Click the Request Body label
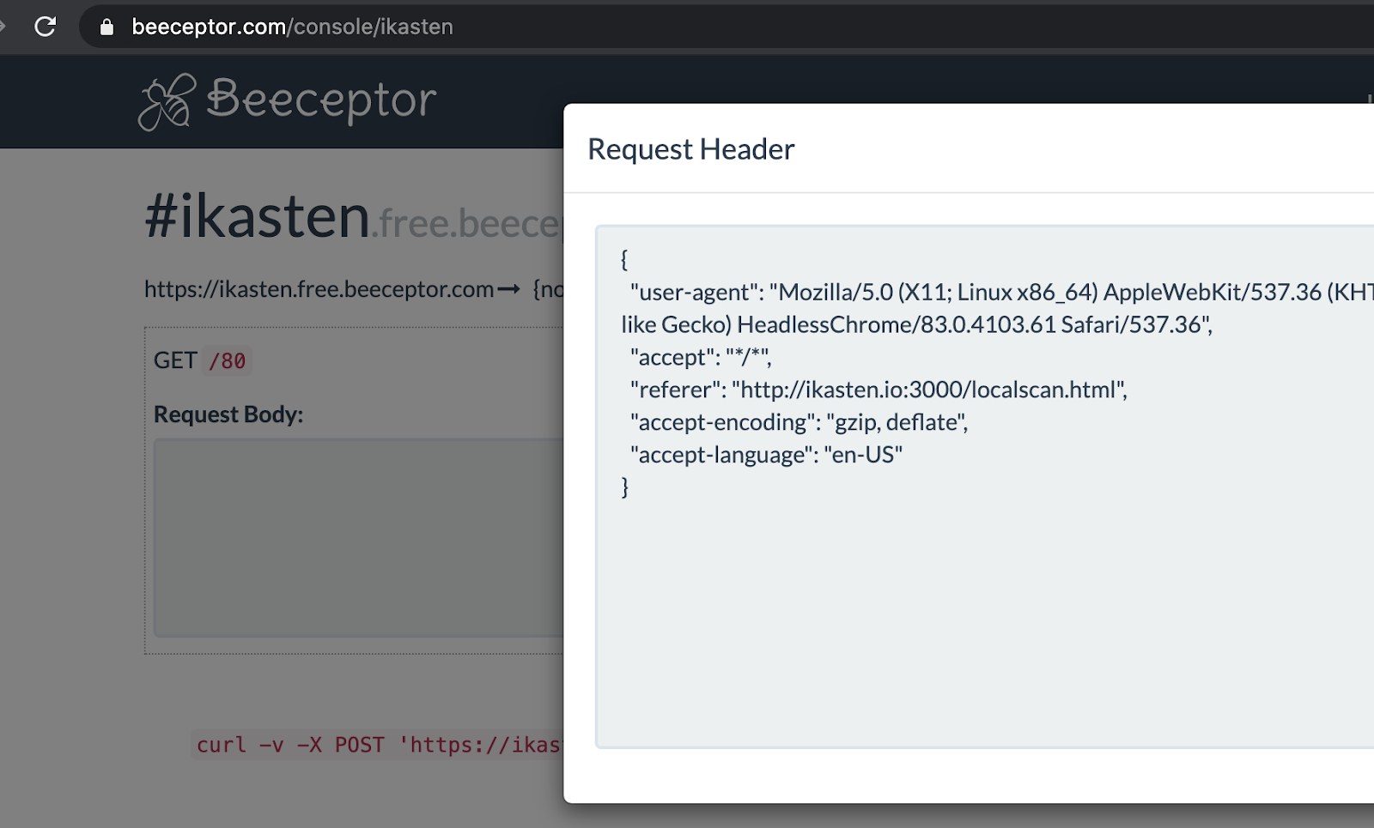This screenshot has width=1374, height=828. [x=228, y=414]
